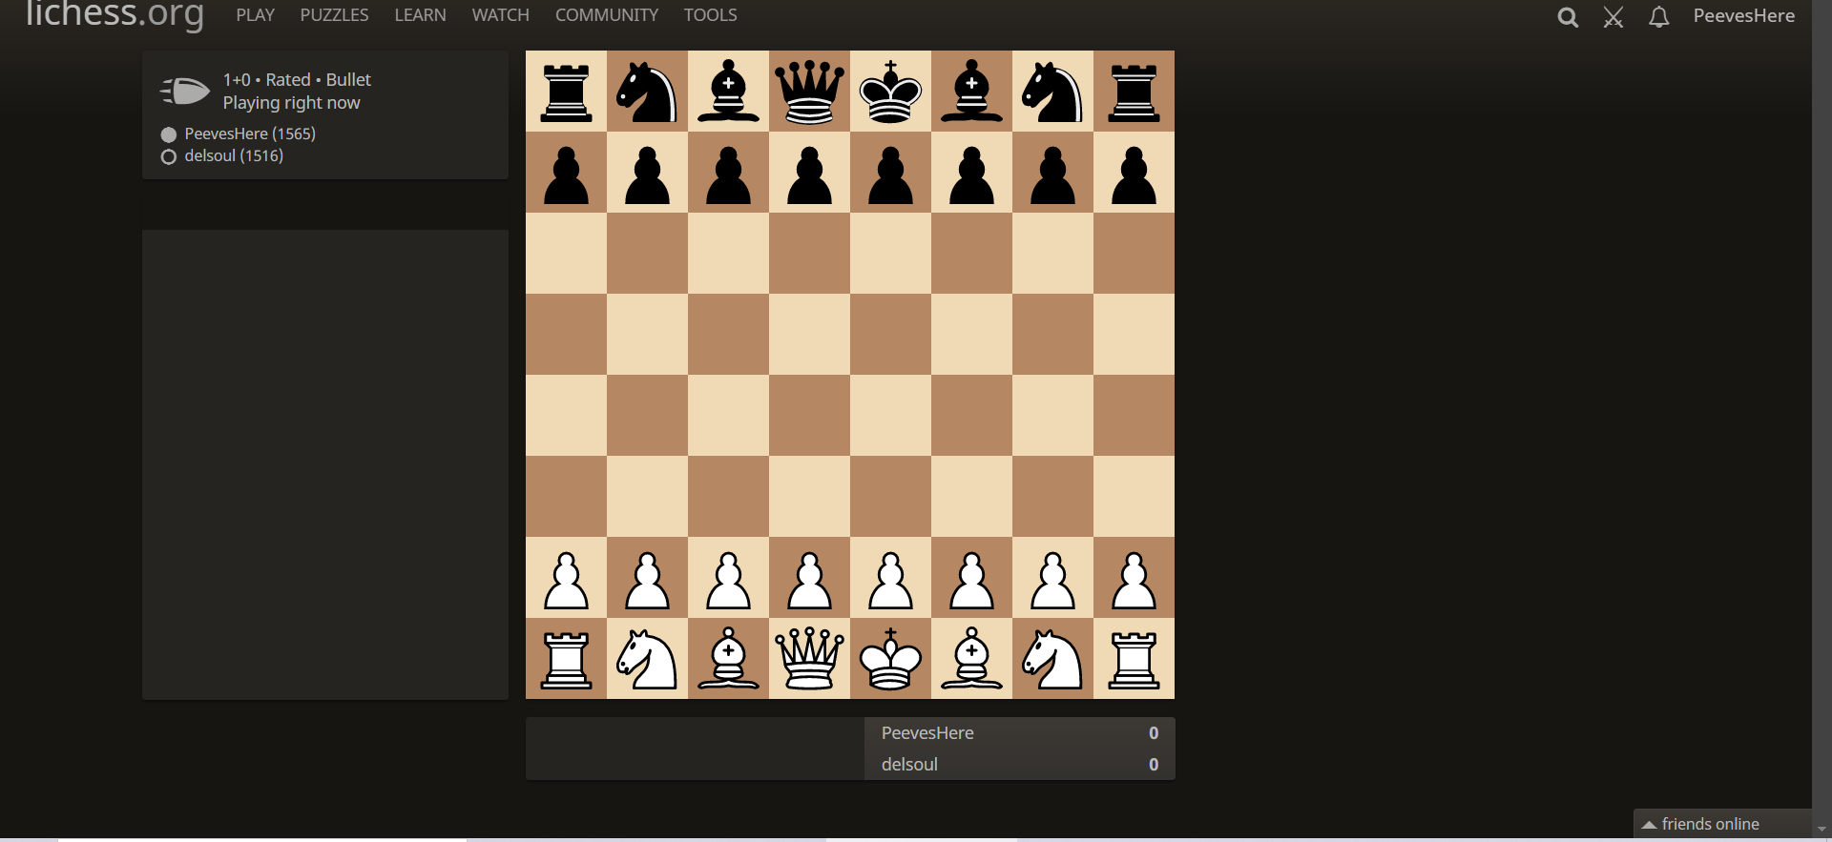Open the LEARN menu
The height and width of the screenshot is (842, 1832).
pyautogui.click(x=420, y=15)
